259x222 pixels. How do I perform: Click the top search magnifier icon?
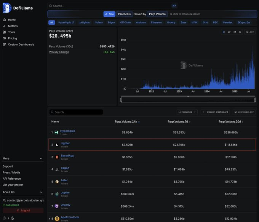coord(50,6)
